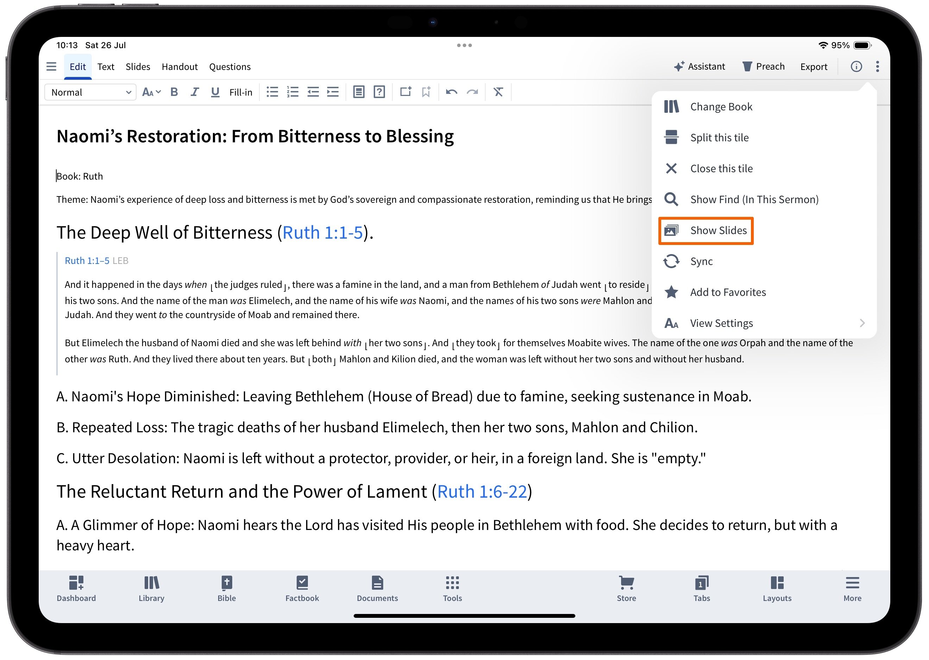Screen dimensions: 929x660
Task: Add a bookmark marker icon
Action: point(426,92)
